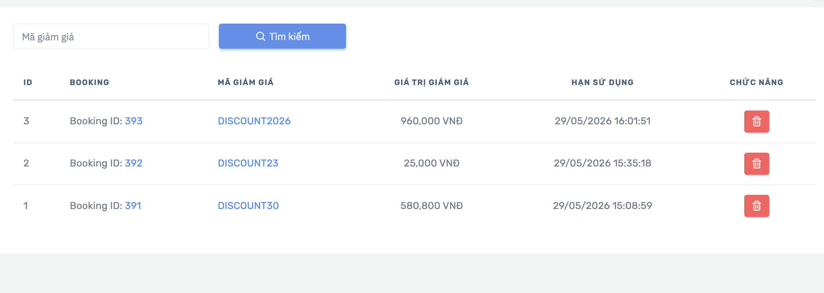Focus the Mã giảm giá search field

[x=111, y=36]
